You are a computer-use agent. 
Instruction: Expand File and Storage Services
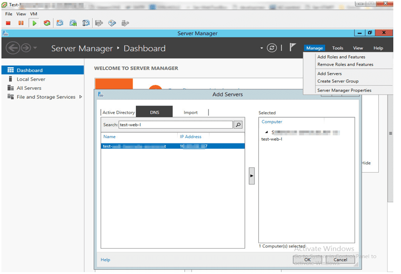coord(81,97)
